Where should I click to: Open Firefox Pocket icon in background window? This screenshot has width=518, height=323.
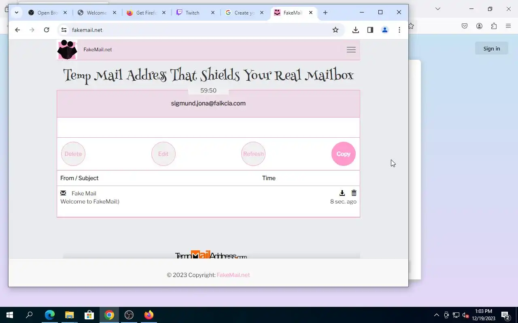click(465, 26)
